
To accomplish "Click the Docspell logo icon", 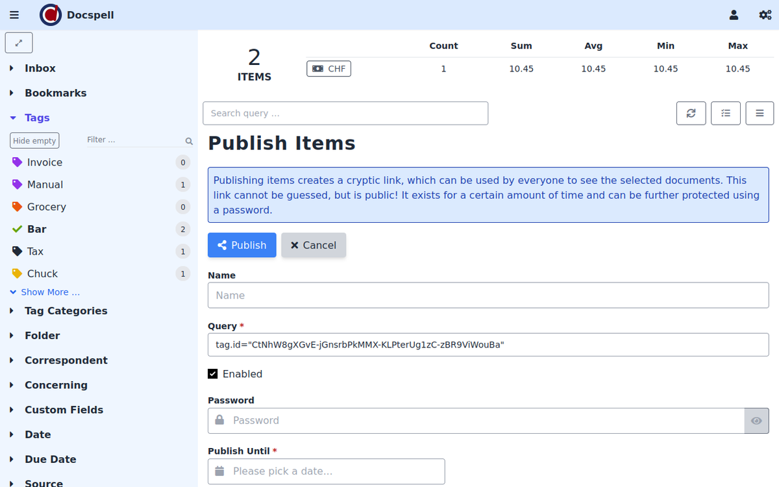I will click(x=51, y=15).
